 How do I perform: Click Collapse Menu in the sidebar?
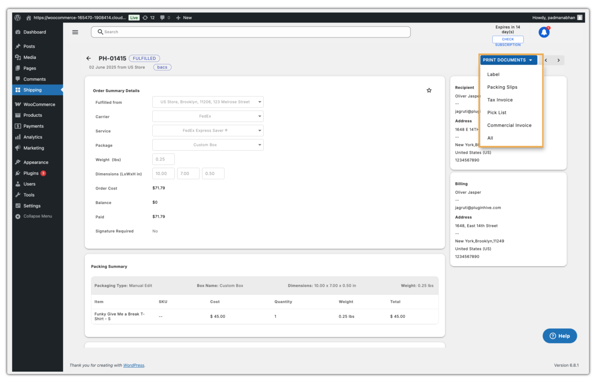[37, 216]
